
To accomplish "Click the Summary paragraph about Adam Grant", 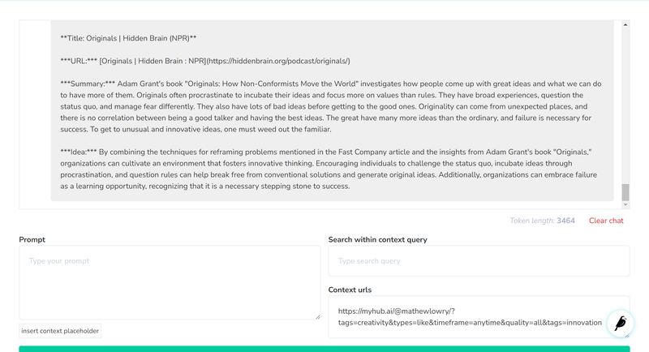I will click(x=331, y=106).
